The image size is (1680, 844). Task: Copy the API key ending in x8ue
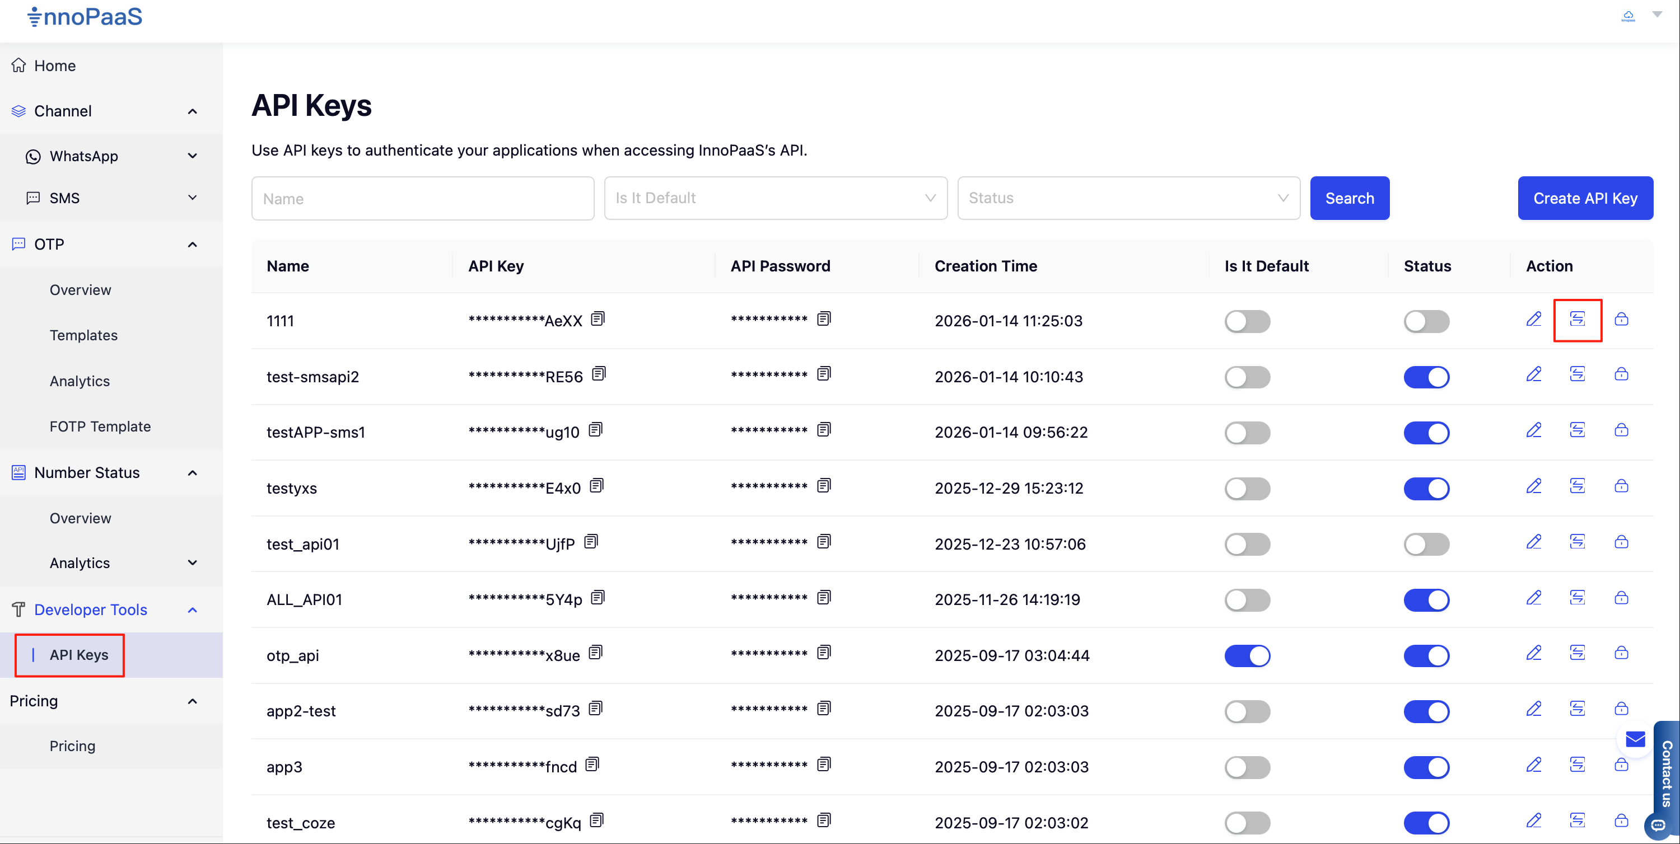(595, 653)
